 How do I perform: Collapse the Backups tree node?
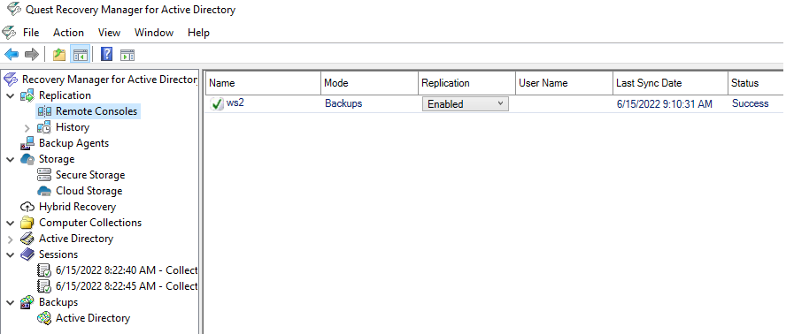pos(11,302)
